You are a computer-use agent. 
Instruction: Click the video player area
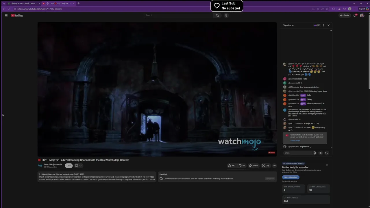pos(157,89)
